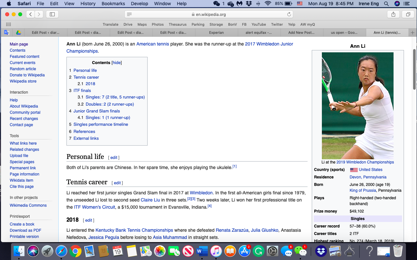Click the Safari address bar

[208, 14]
